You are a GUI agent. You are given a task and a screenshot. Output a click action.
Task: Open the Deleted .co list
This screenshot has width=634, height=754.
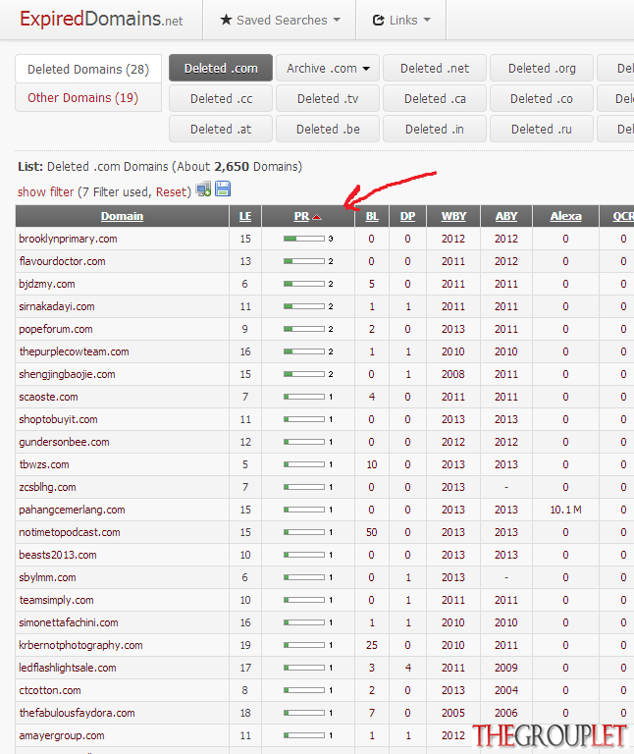[x=542, y=98]
